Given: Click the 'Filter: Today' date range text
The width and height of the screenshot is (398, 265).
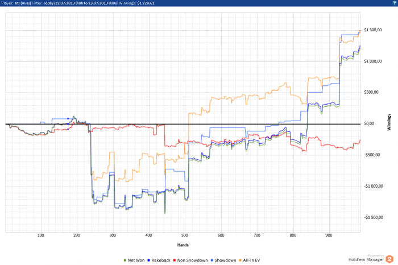Looking at the screenshot, I should (x=75, y=3).
